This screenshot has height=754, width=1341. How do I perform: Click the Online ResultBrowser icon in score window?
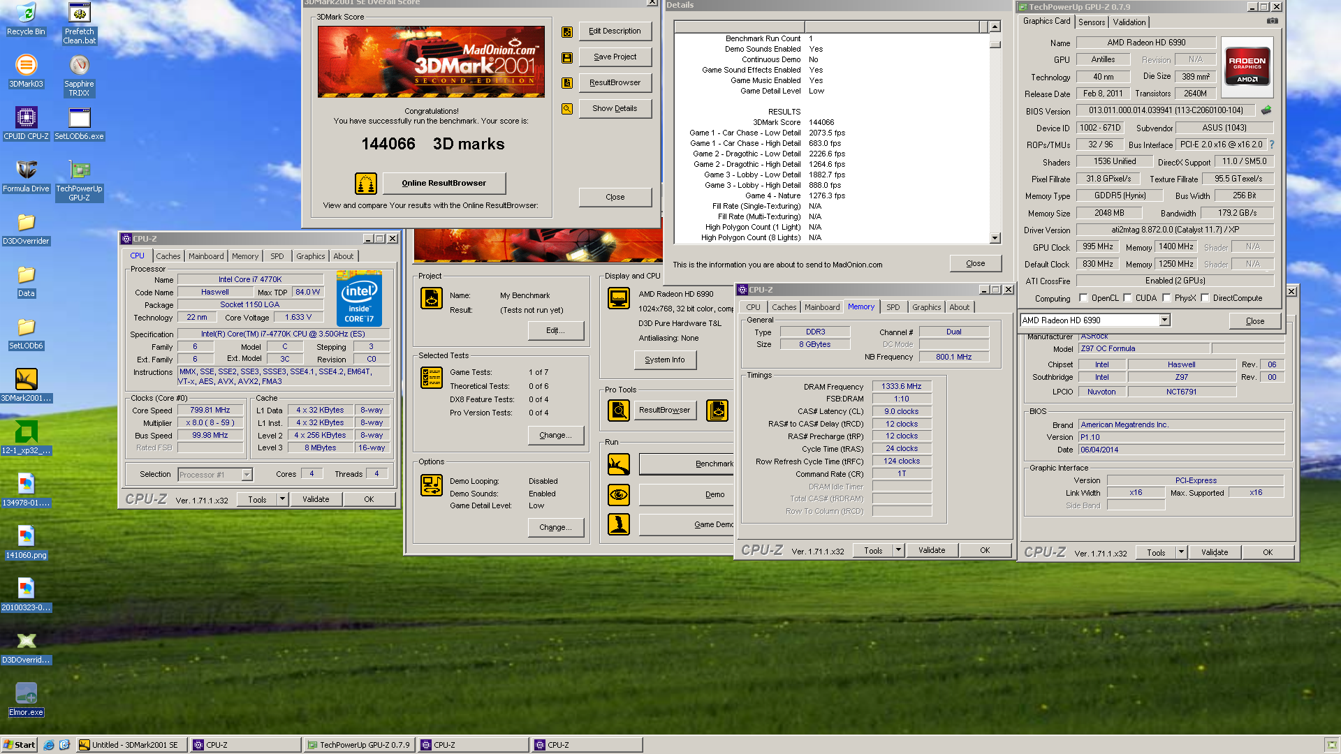point(366,183)
